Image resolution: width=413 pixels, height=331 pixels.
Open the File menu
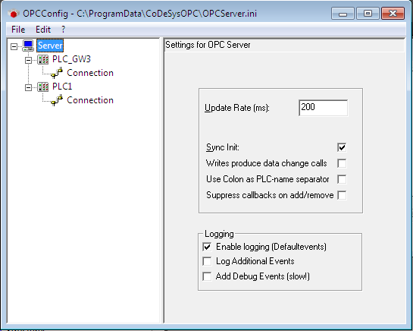18,30
